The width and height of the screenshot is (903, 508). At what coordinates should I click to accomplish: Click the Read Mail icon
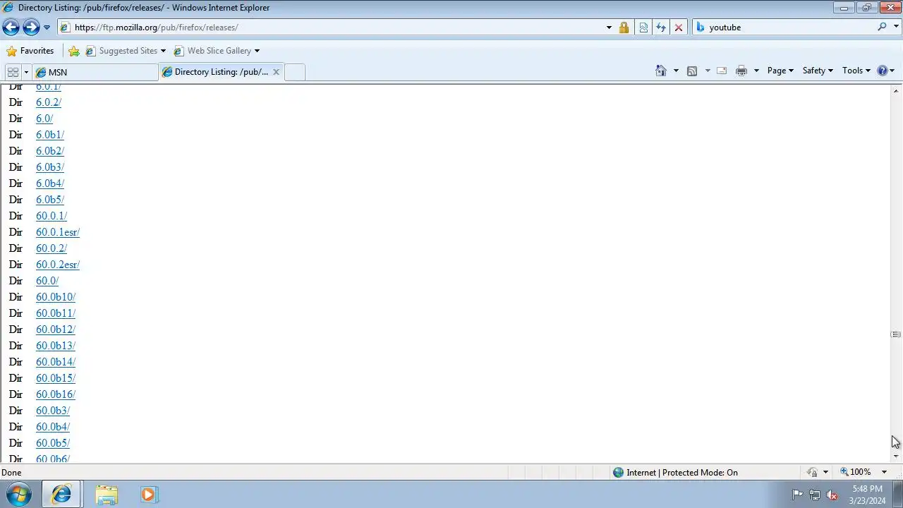point(722,71)
